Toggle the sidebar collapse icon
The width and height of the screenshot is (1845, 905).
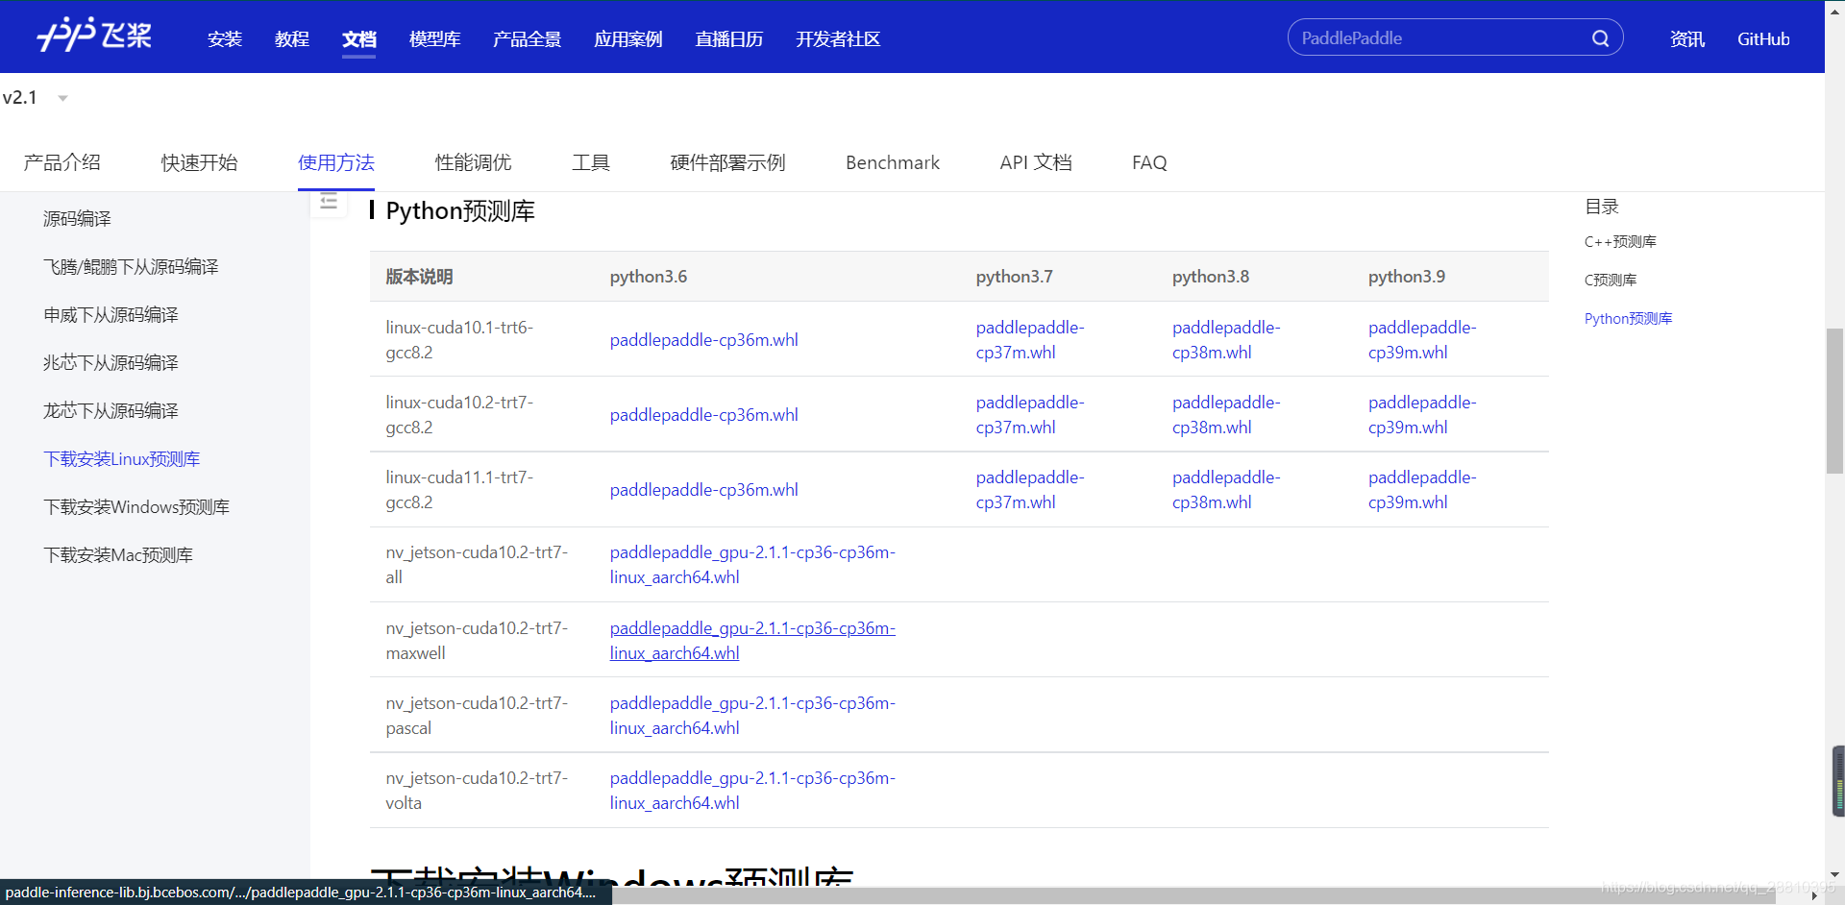[x=329, y=202]
